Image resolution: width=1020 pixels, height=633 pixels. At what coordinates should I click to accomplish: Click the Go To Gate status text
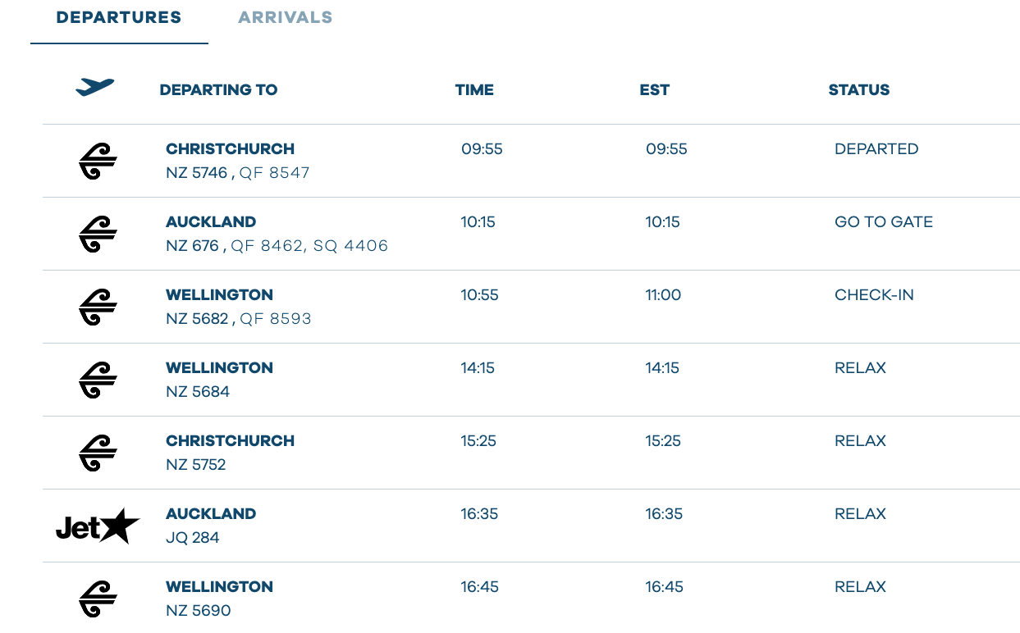coord(883,222)
